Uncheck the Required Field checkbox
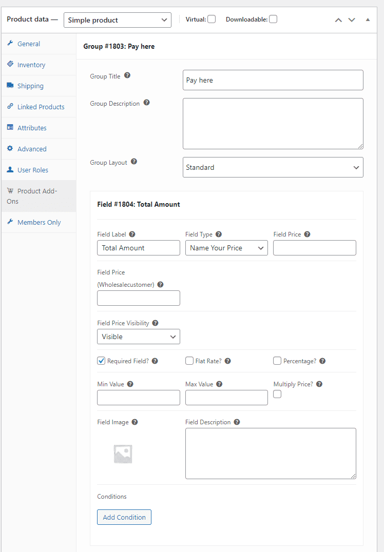This screenshot has width=384, height=552. pyautogui.click(x=101, y=361)
